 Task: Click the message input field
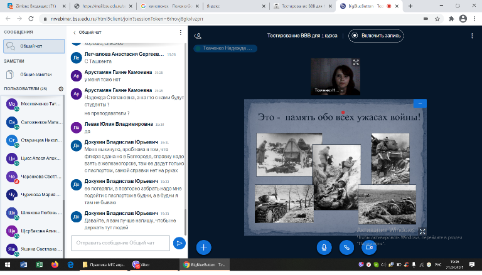click(121, 242)
